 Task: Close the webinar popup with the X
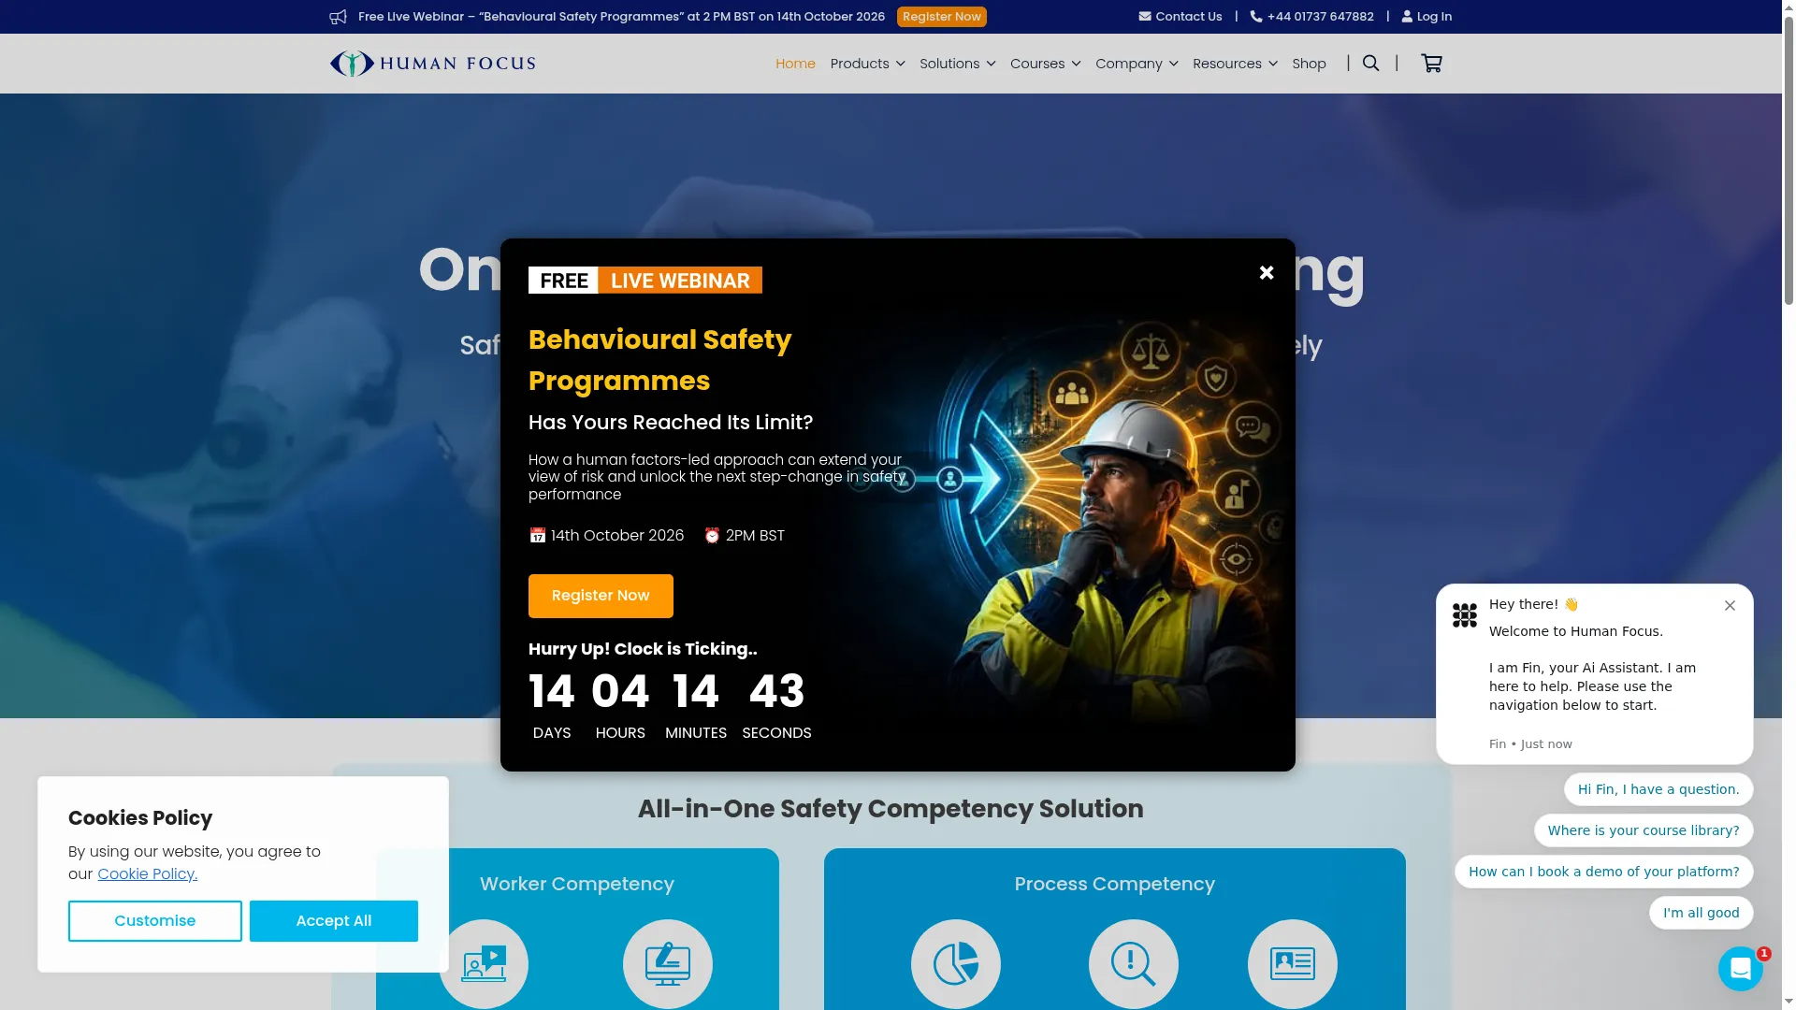[x=1267, y=272]
